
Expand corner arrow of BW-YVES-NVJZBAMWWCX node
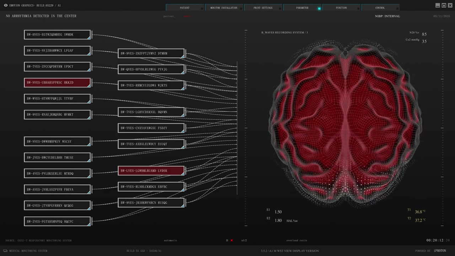click(x=89, y=53)
